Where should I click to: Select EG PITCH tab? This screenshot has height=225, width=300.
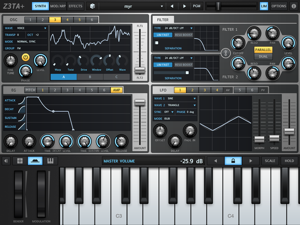(x=30, y=90)
